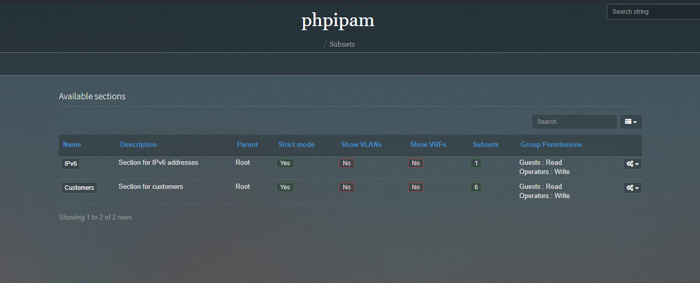Click Root parent cell in Customers row

pyautogui.click(x=243, y=186)
